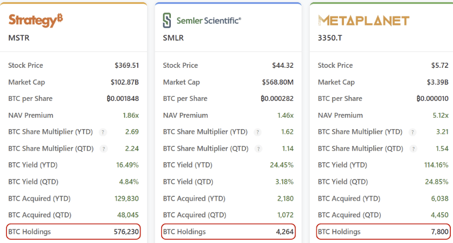453x243 pixels.
Task: Click the 4,264 BTC Holdings value
Action: pos(284,232)
